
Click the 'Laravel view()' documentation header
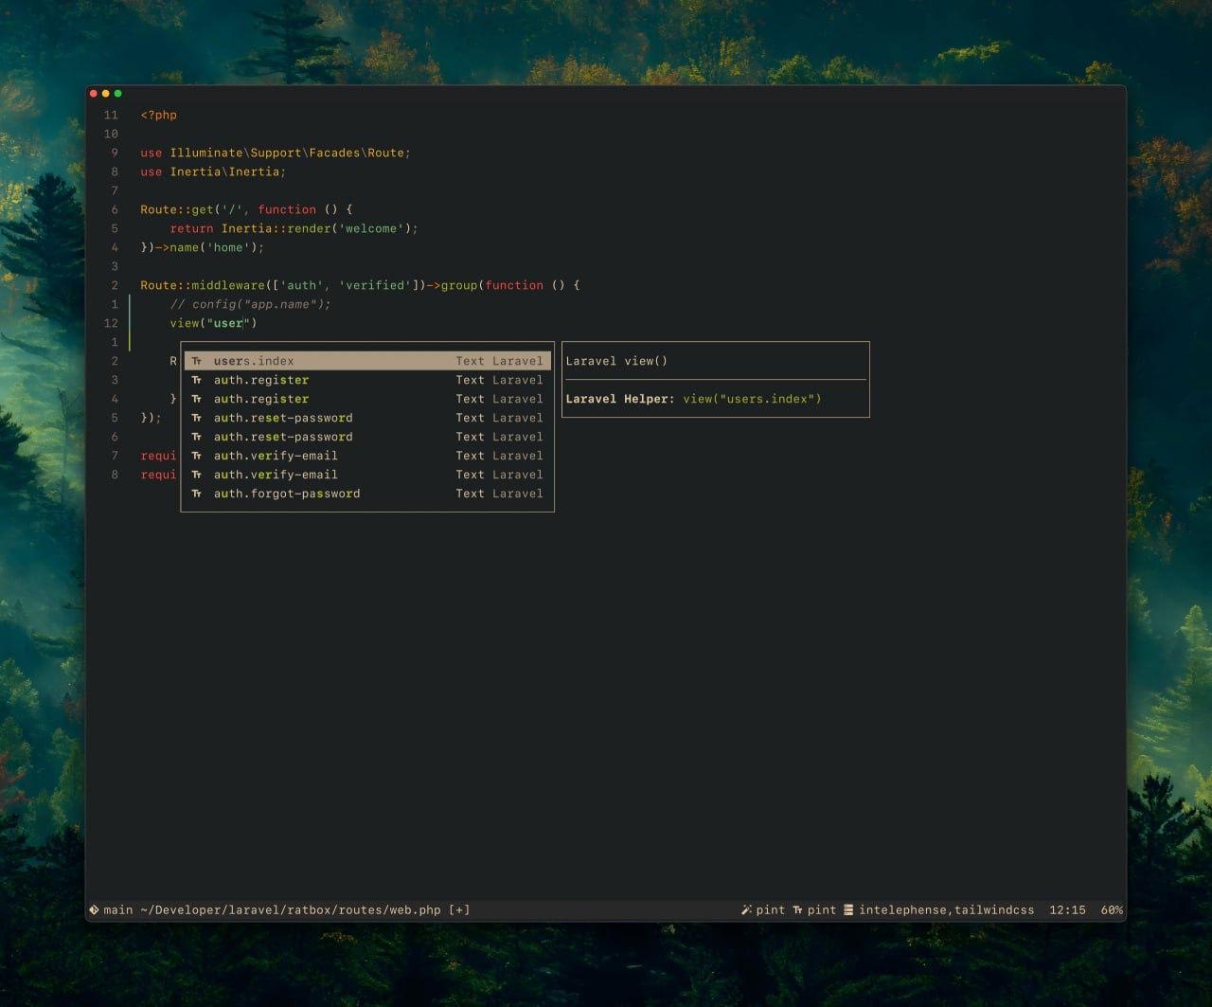tap(615, 361)
